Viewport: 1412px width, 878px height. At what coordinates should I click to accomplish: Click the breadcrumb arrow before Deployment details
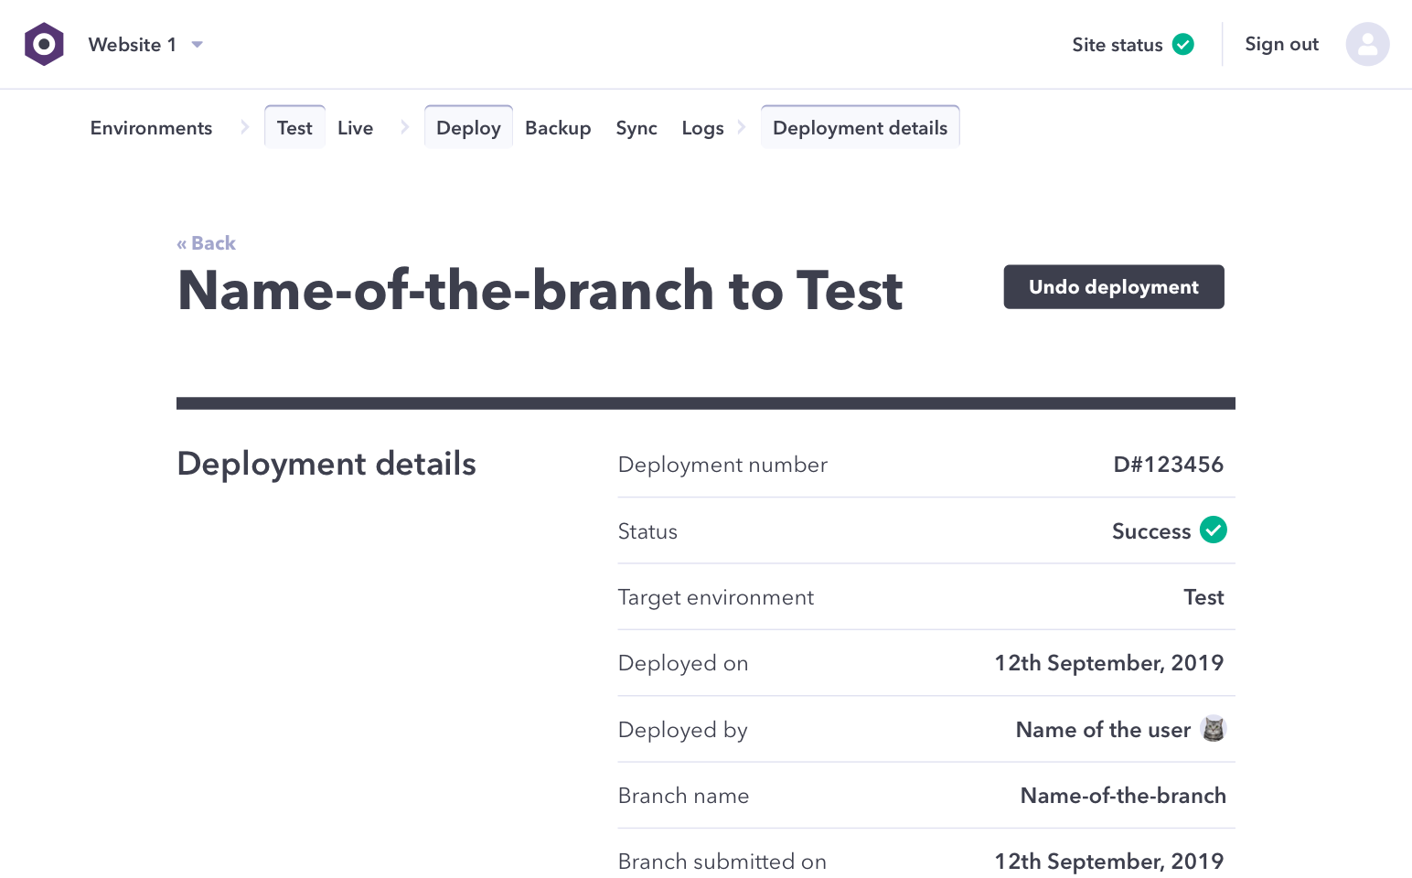click(x=741, y=127)
